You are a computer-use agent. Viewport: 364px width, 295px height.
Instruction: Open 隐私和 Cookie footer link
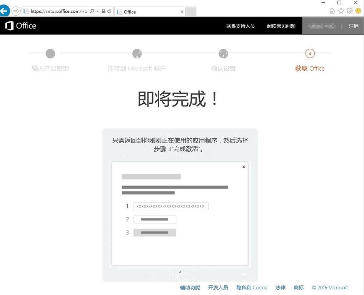pyautogui.click(x=252, y=288)
